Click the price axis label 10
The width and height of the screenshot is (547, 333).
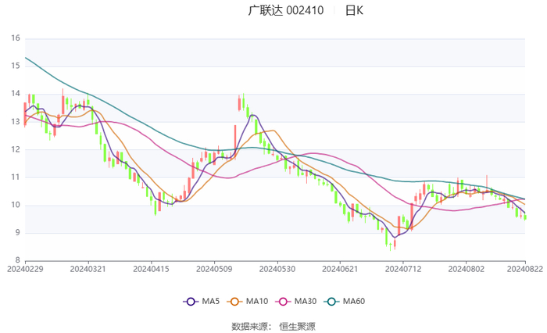point(16,205)
